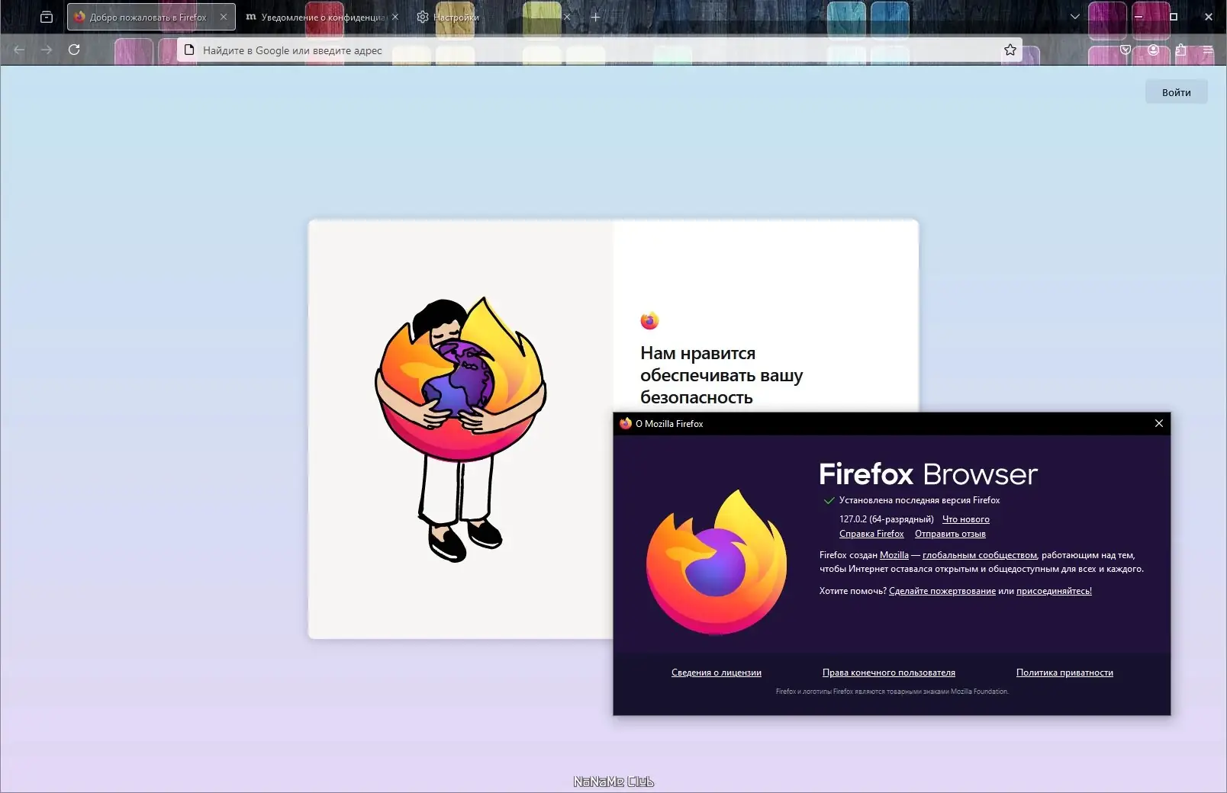1227x793 pixels.
Task: Click the small Firefox logo above the welcome heading
Action: [x=649, y=321]
